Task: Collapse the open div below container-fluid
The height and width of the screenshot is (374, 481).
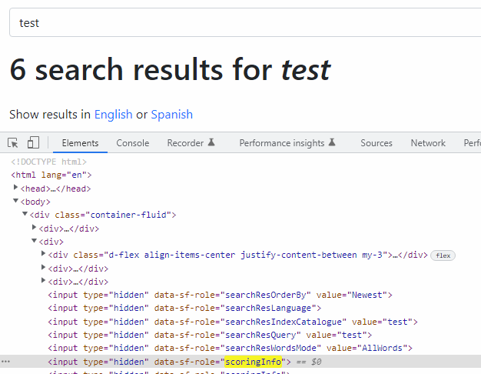Action: coord(34,241)
